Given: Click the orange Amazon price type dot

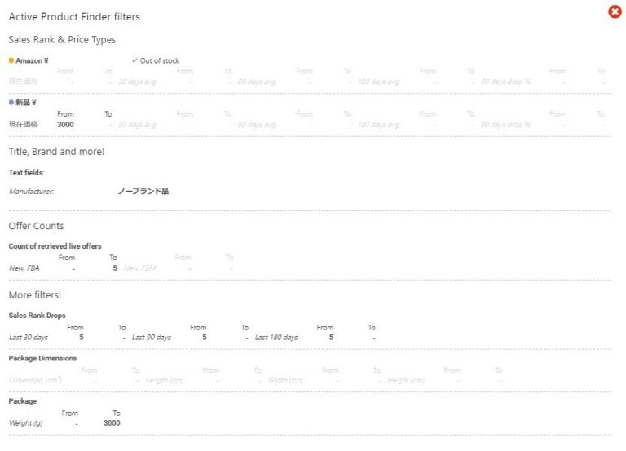Looking at the screenshot, I should [x=11, y=60].
